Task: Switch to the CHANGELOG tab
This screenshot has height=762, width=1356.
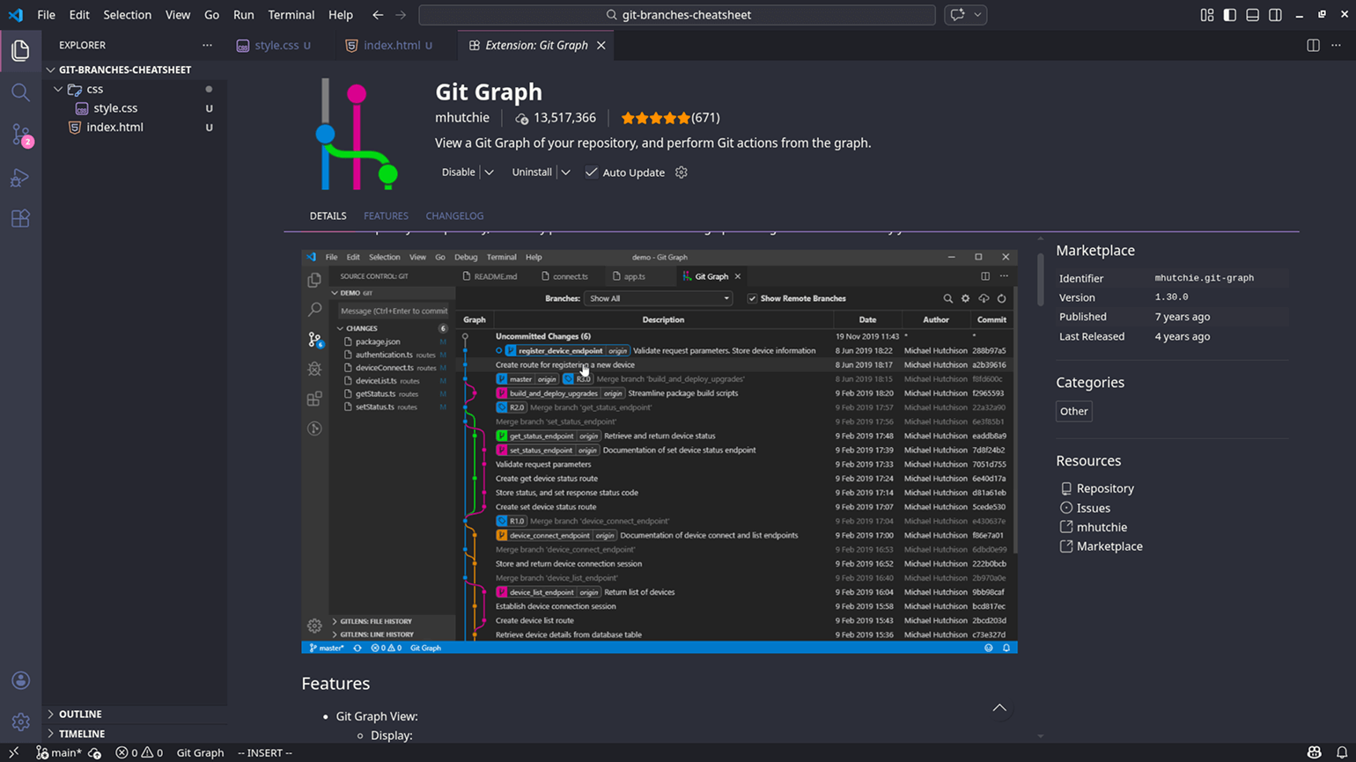Action: [454, 216]
